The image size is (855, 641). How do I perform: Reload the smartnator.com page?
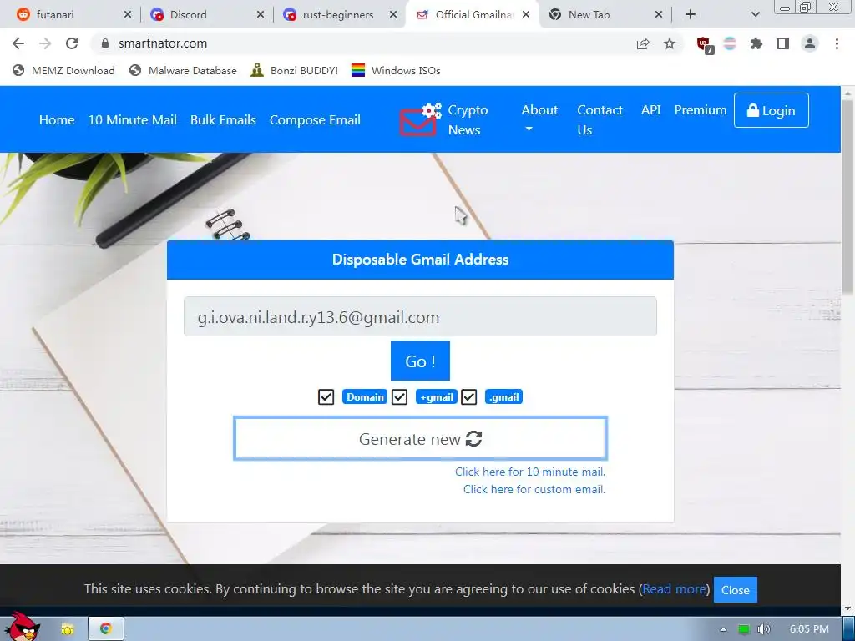pyautogui.click(x=72, y=43)
